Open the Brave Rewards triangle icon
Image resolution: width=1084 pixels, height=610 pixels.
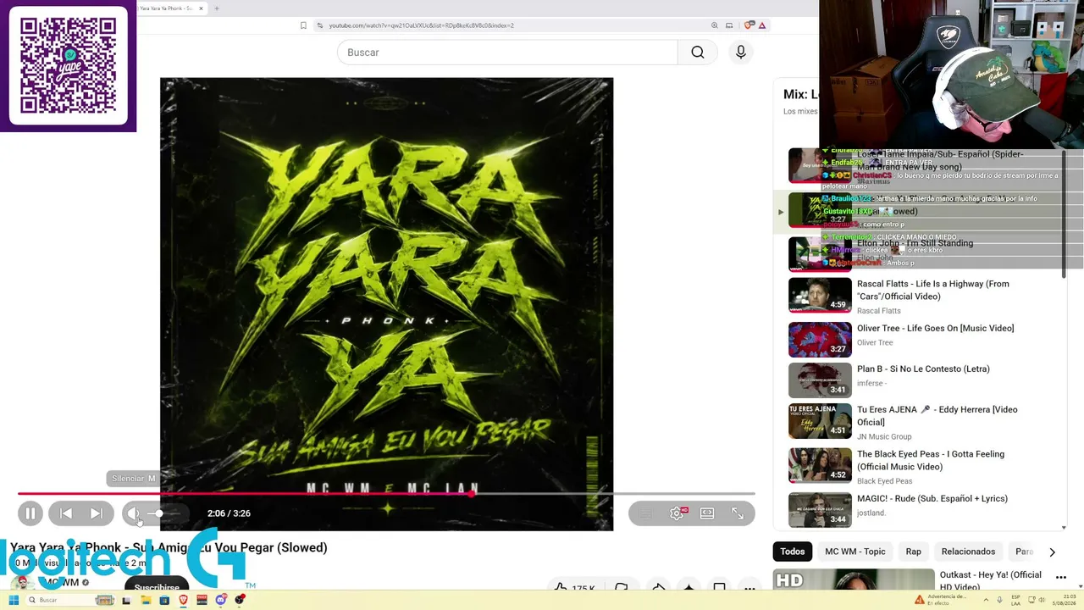(762, 25)
